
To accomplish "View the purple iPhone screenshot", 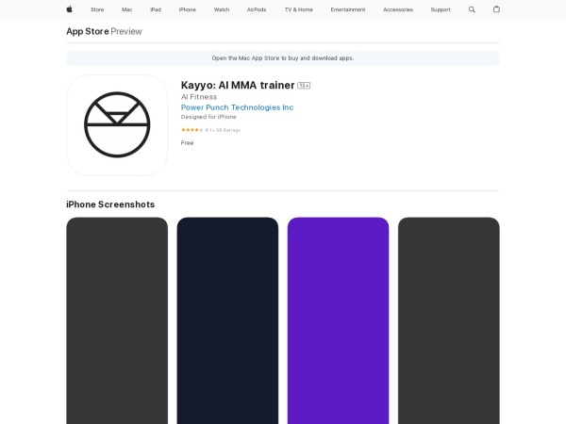I will click(338, 320).
